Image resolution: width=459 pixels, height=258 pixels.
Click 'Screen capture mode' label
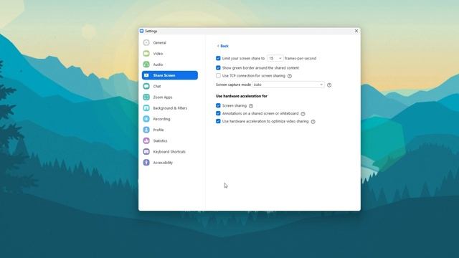(x=233, y=85)
